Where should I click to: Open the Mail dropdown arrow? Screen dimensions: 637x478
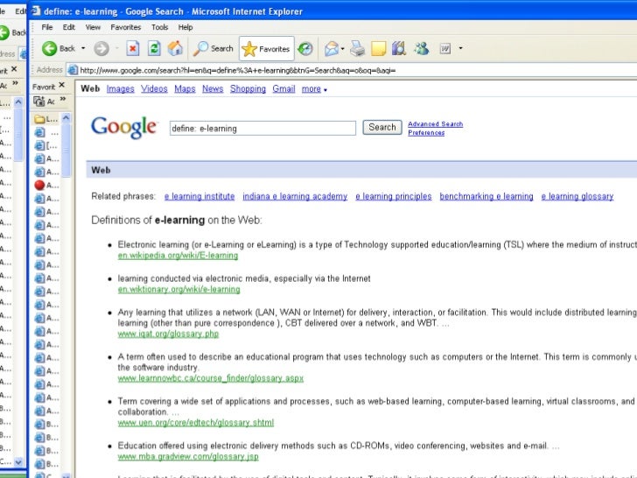(343, 49)
